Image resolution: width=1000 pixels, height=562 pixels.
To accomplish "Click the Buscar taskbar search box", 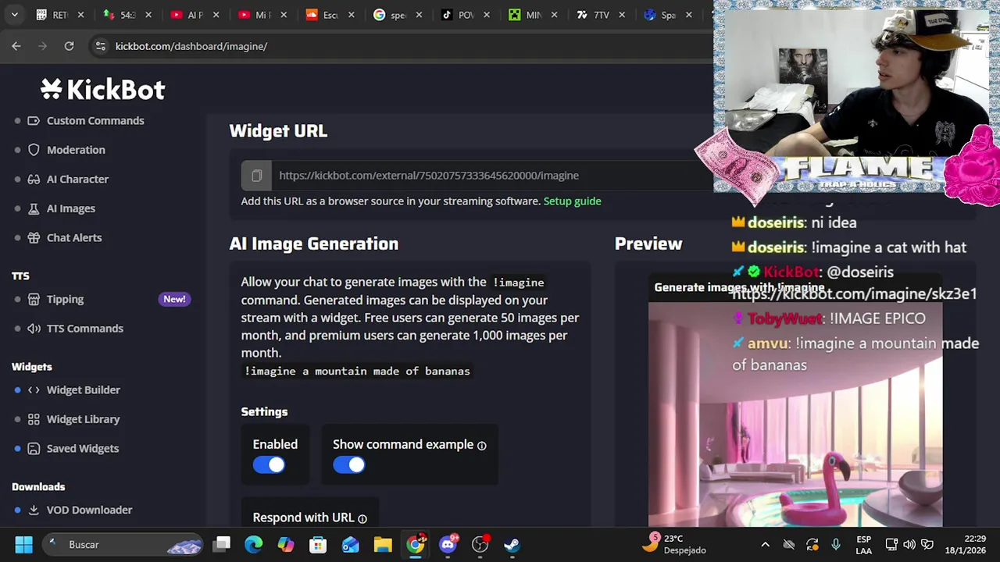I will click(123, 545).
